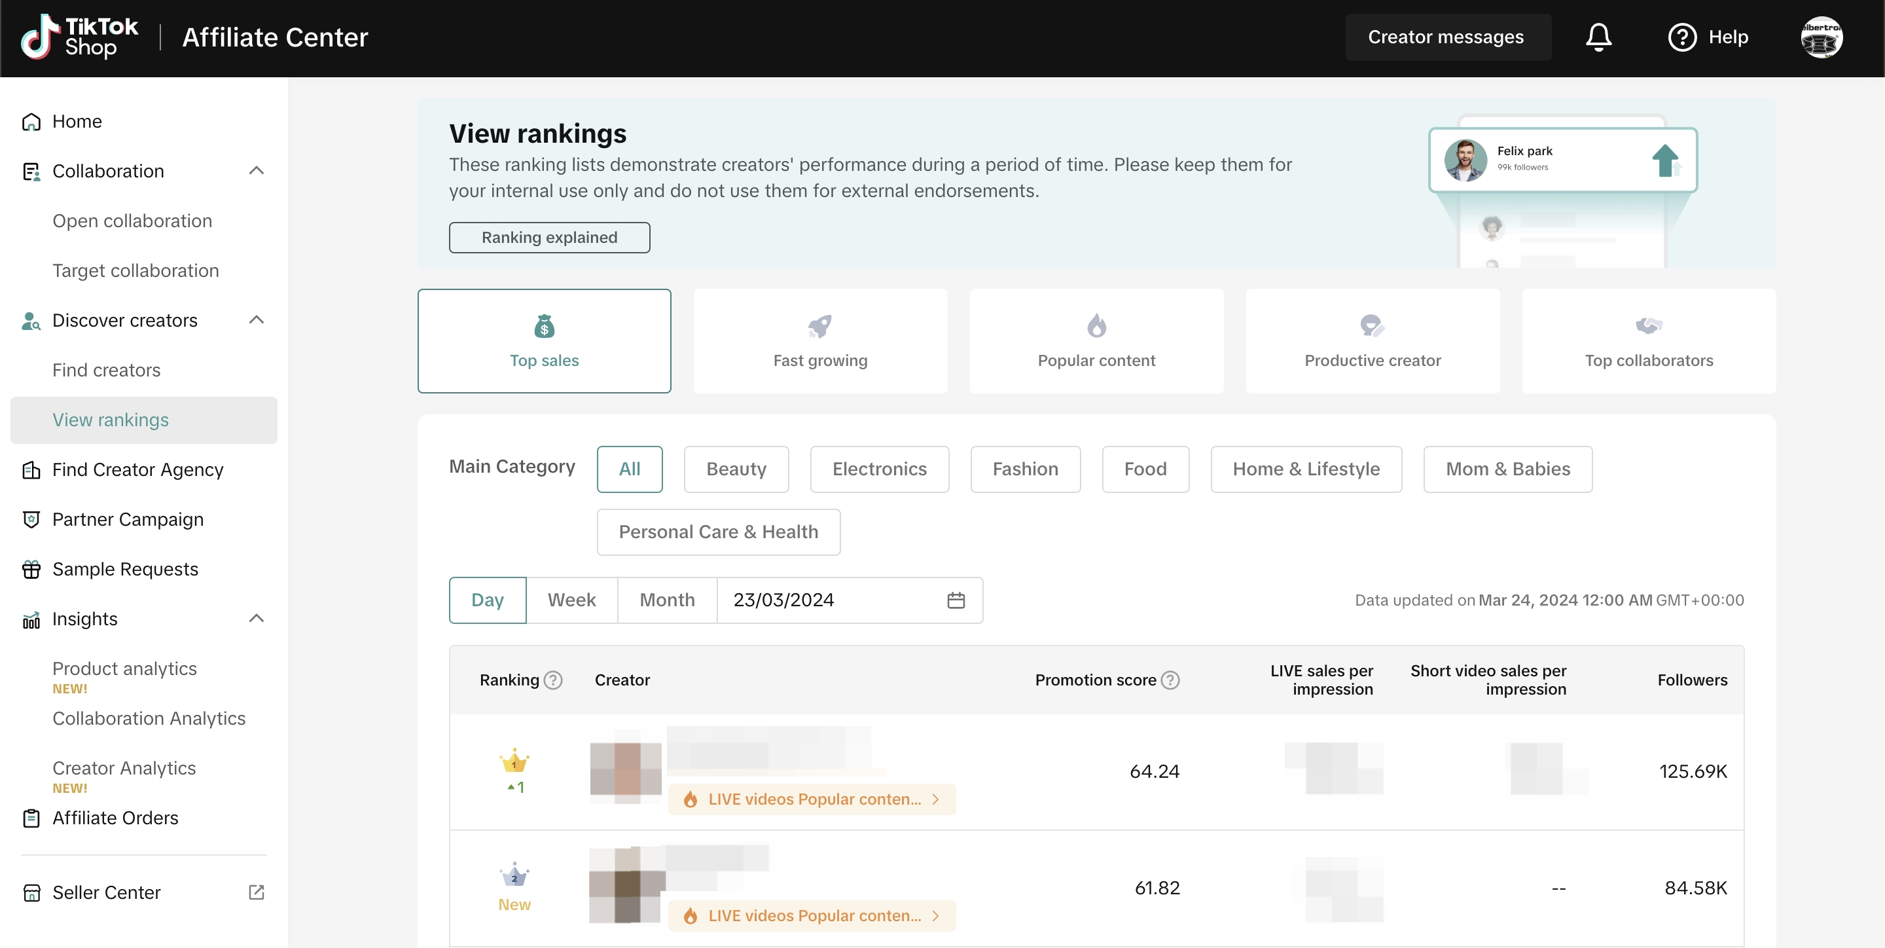This screenshot has width=1885, height=948.
Task: Switch to the Fast growing ranking tab
Action: click(x=819, y=341)
